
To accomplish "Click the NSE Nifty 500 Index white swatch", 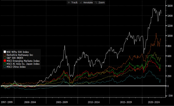I will [5, 52].
